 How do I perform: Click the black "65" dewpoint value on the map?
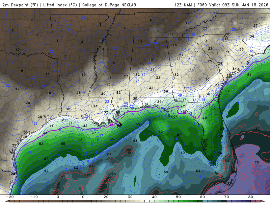pyautogui.click(x=114, y=174)
